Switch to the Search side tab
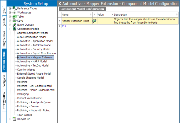Image resolution: width=180 pixels, height=123 pixels. point(4,22)
